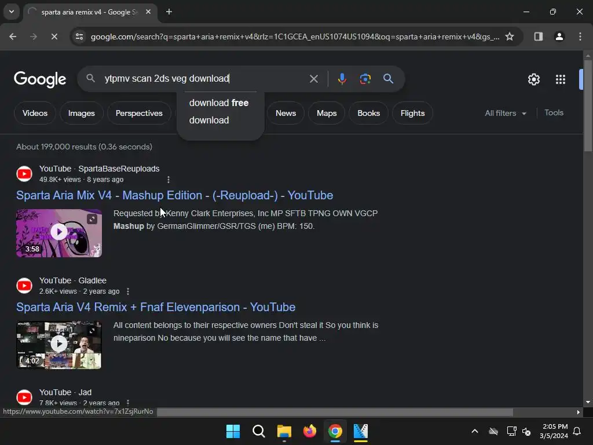Screen dimensions: 593x445
Task: Open the search Tools button
Action: 554,113
